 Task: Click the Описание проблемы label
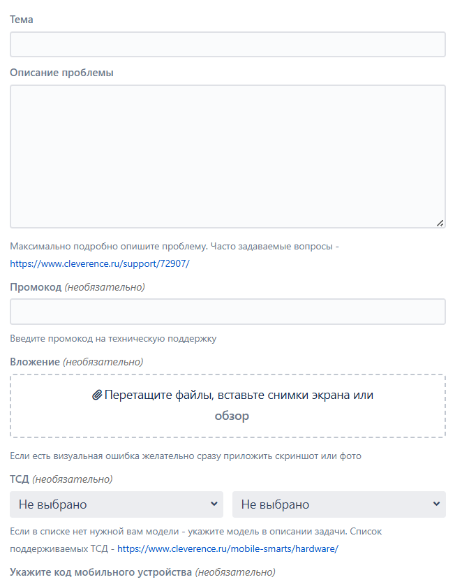click(x=61, y=73)
